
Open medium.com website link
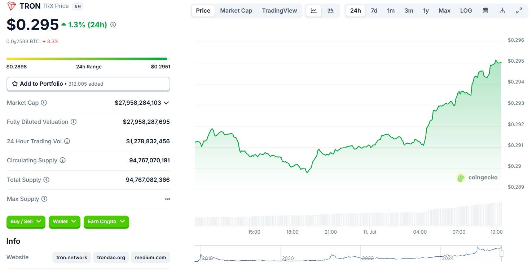click(x=151, y=257)
